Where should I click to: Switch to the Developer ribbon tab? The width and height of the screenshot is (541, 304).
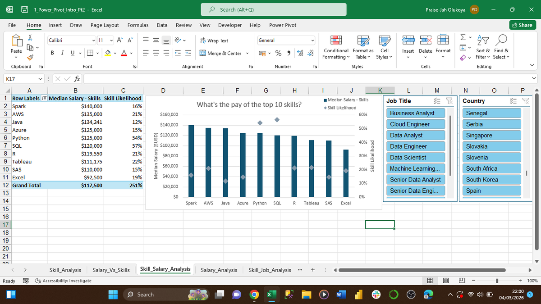230,25
